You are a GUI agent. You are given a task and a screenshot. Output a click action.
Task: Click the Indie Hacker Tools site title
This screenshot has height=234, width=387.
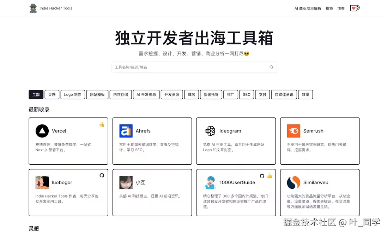click(x=56, y=8)
